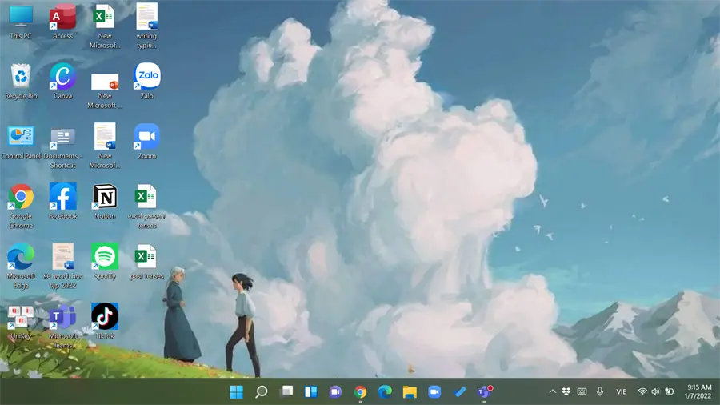Image resolution: width=720 pixels, height=405 pixels.
Task: Select the Recycle Bin icon
Action: 21,82
